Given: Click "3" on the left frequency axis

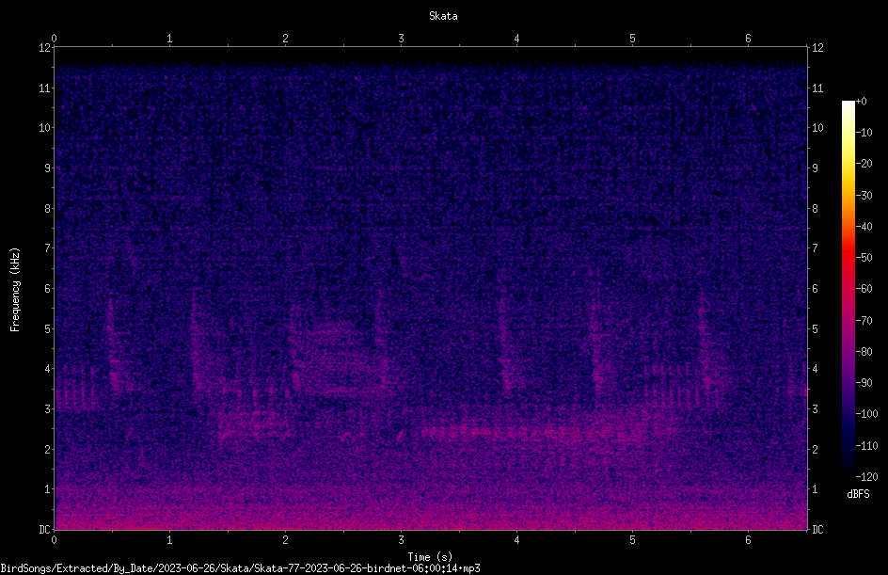Looking at the screenshot, I should [x=48, y=409].
